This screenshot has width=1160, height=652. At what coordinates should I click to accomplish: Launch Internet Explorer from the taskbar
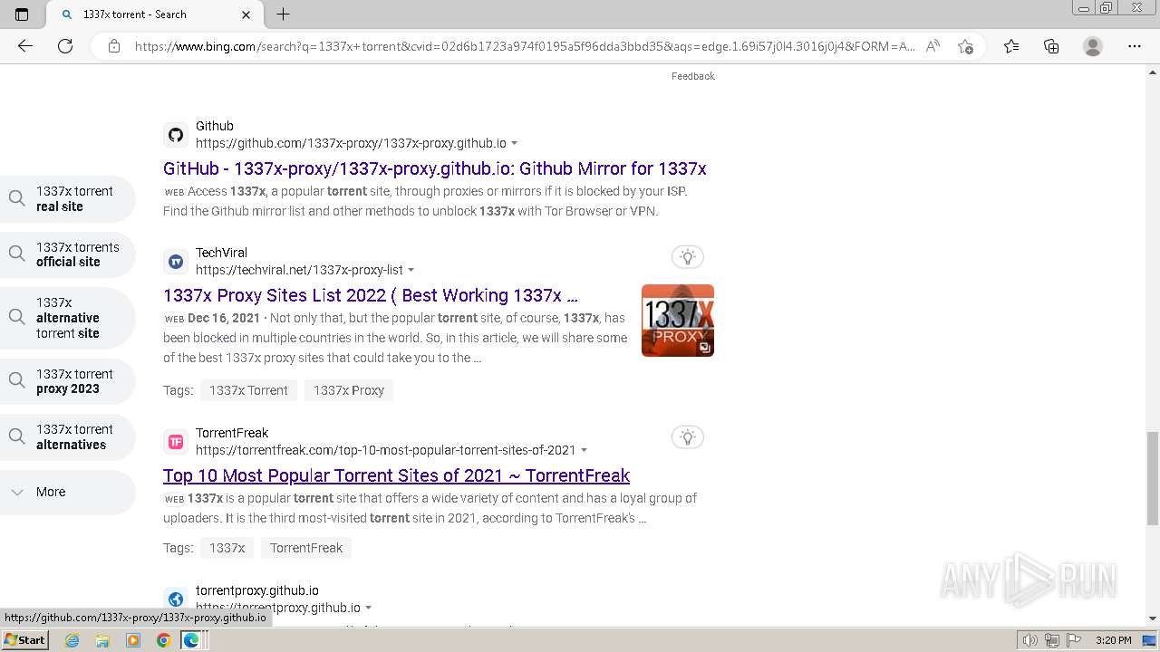[72, 640]
